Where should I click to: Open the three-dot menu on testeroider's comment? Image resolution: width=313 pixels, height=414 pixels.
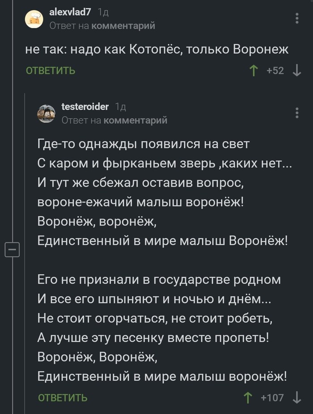(297, 112)
